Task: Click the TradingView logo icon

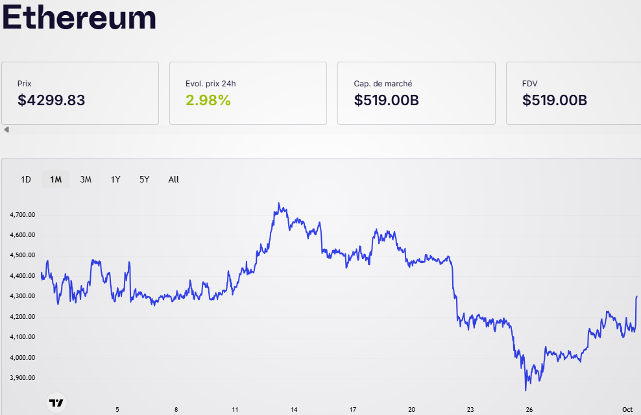Action: point(58,403)
